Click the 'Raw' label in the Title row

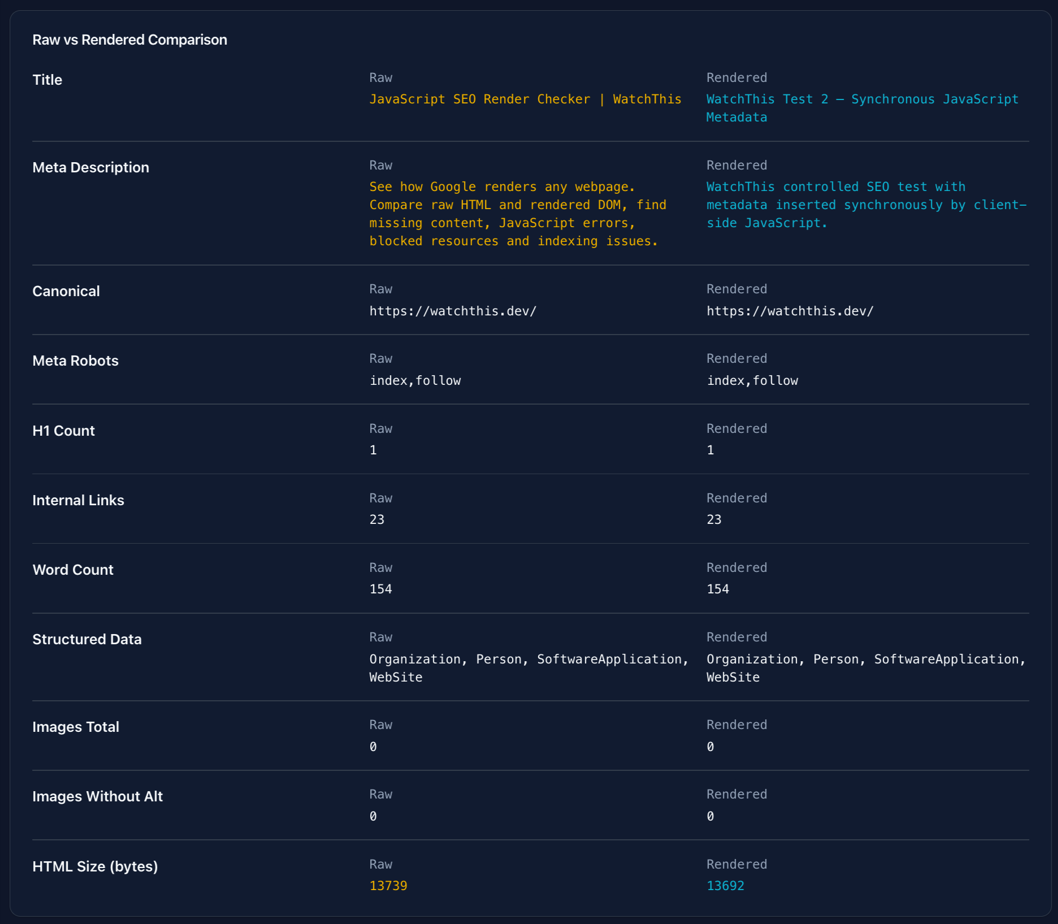pos(381,78)
